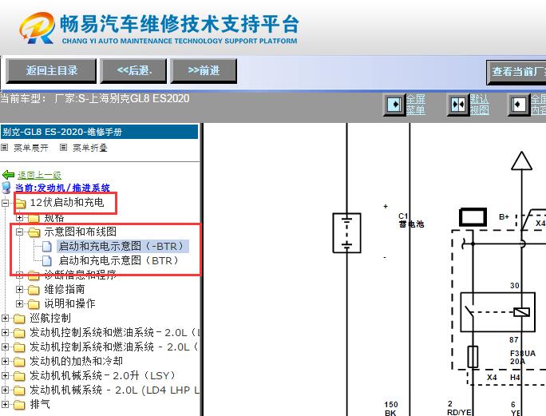Image resolution: width=546 pixels, height=416 pixels.
Task: Click document icon of 启动和充电示意图（-BTR）
Action: click(46, 246)
